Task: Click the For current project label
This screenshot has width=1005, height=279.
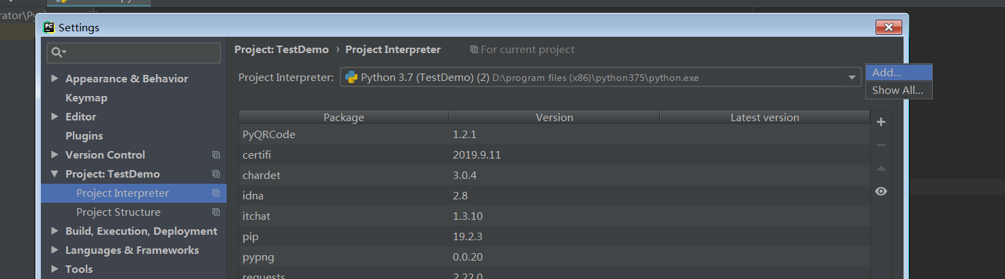Action: click(x=528, y=50)
